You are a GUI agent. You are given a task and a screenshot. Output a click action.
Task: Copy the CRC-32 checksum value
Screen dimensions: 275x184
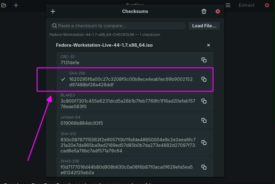pos(204,60)
